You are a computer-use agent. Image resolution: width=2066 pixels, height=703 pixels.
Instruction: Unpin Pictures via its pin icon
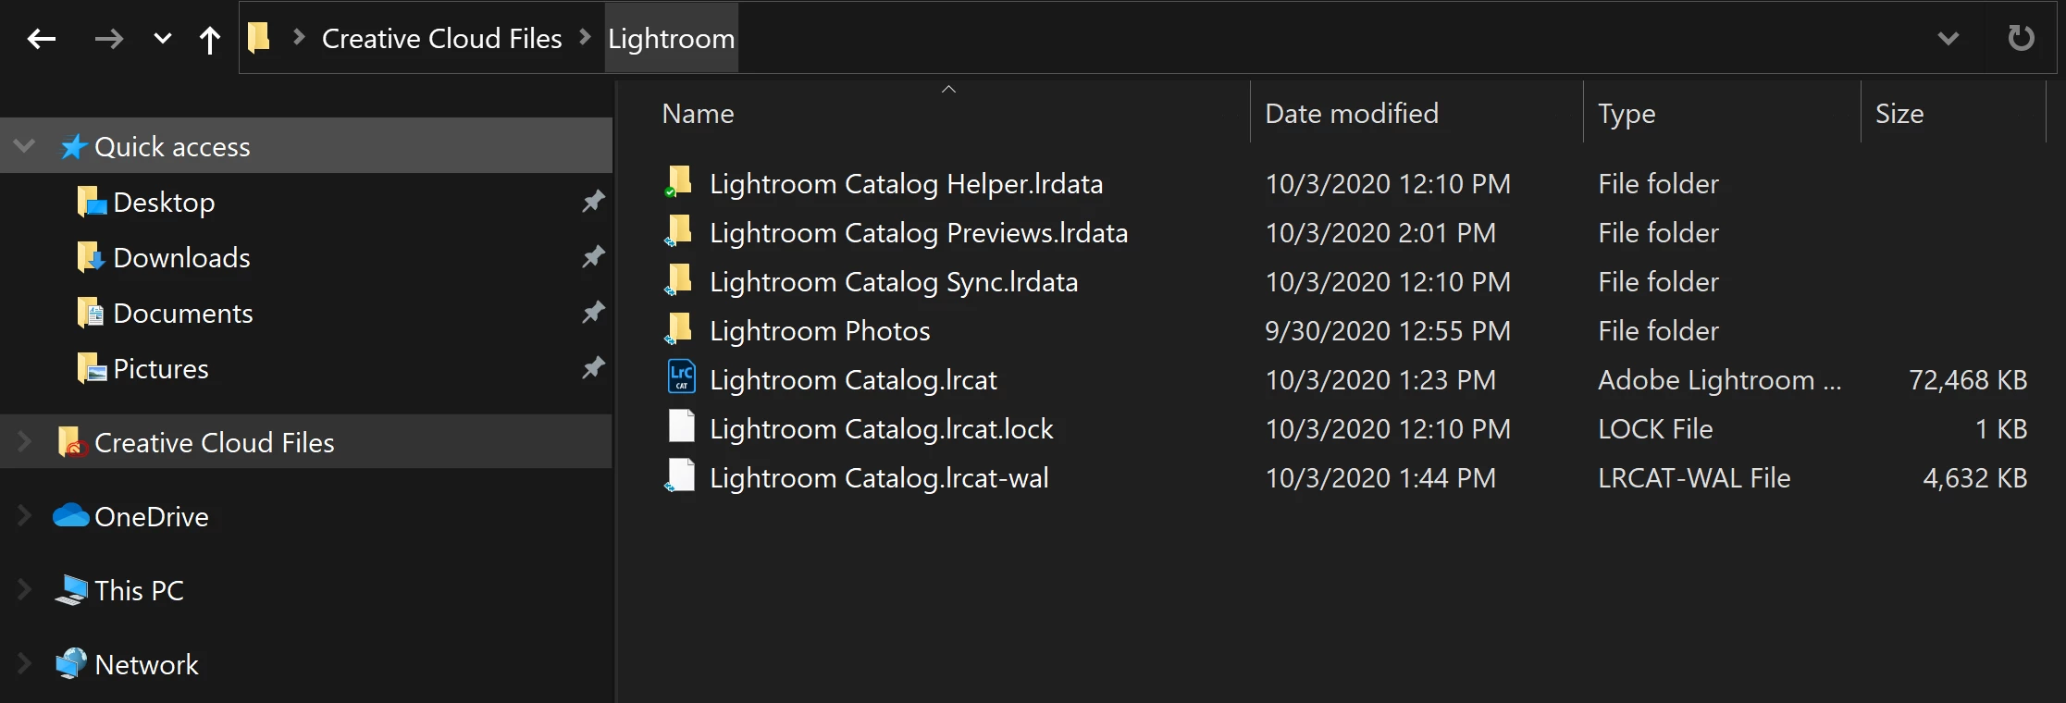592,368
